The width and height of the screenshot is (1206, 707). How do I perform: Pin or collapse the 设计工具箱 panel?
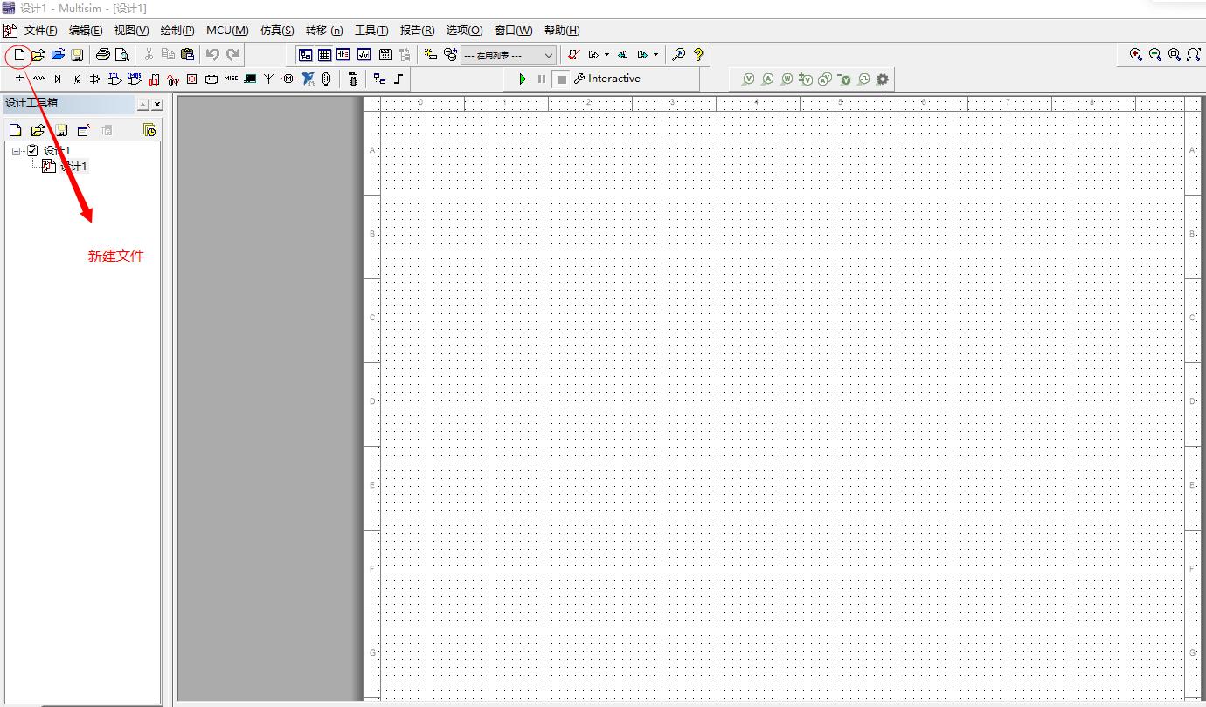click(143, 105)
